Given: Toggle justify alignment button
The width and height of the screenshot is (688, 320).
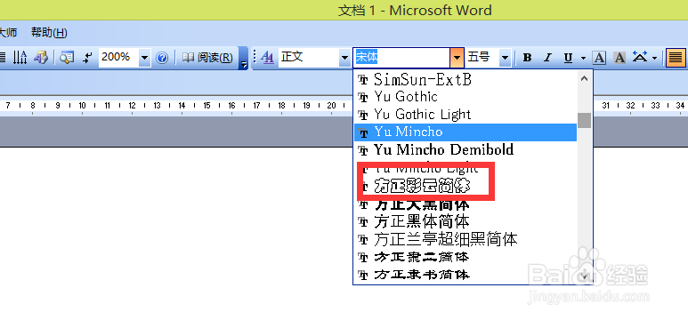Looking at the screenshot, I should pos(676,58).
